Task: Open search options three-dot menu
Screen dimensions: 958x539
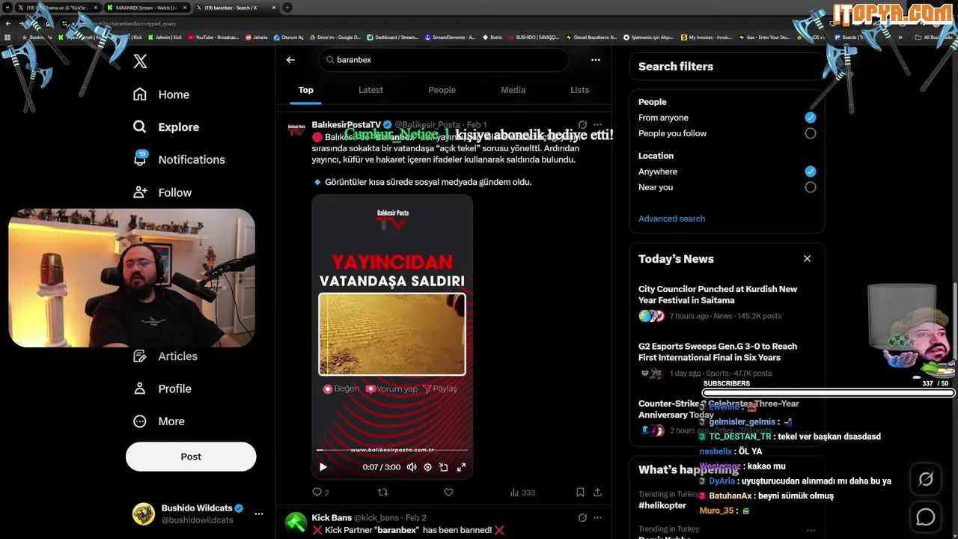Action: (596, 60)
